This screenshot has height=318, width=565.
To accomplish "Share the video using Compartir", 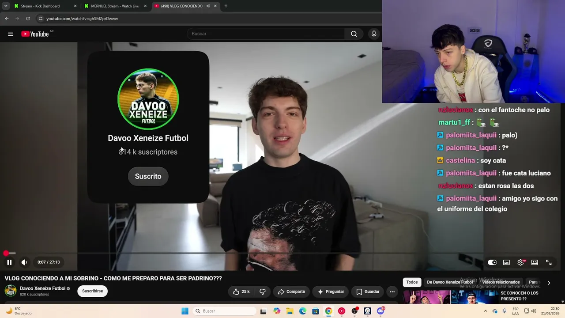I will [x=291, y=291].
